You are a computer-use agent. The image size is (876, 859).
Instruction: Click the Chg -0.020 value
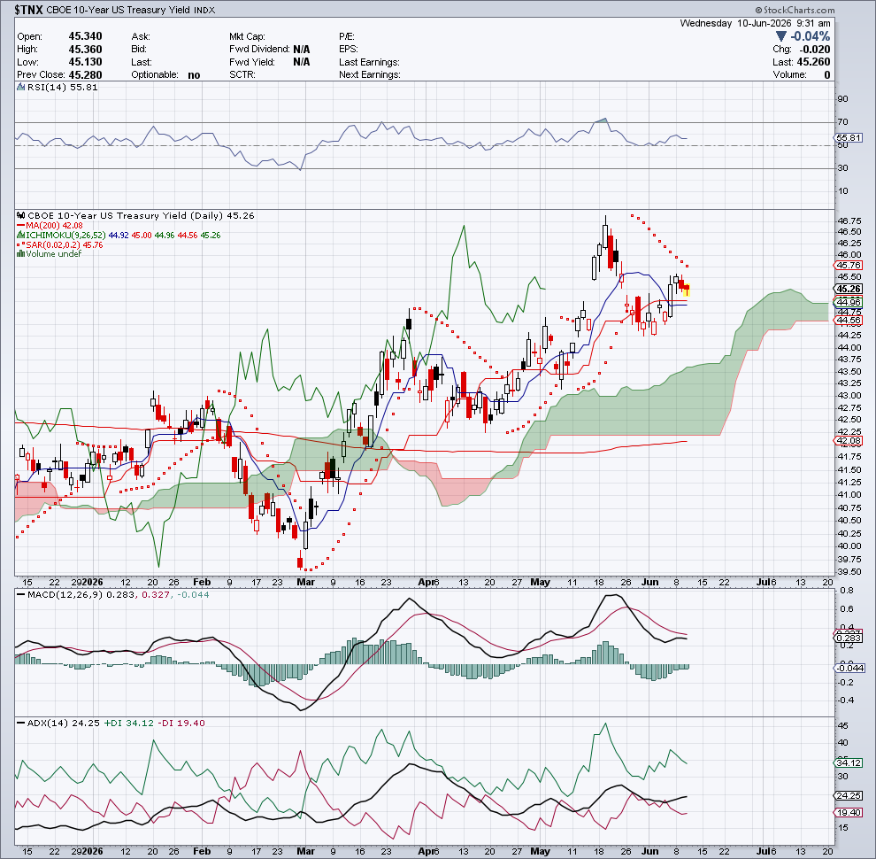point(814,50)
